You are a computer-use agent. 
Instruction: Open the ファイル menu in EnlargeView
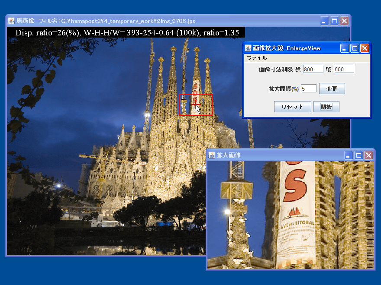coord(257,58)
